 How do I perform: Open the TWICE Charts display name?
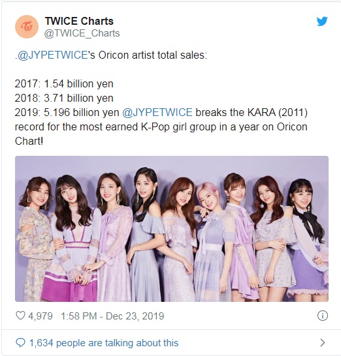[x=79, y=21]
